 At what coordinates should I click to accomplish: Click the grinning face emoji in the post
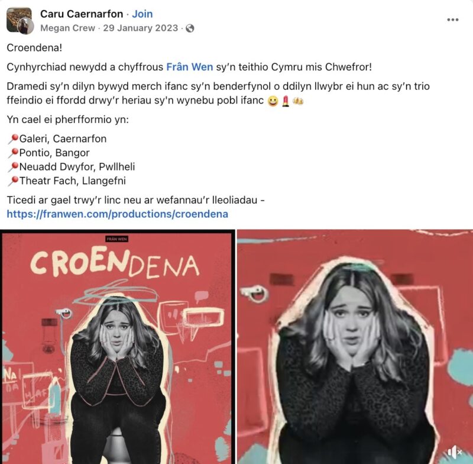273,101
